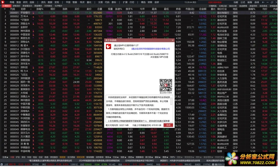Switch to the 封板竞价 tab
Image resolution: width=279 pixels, height=167 pixels.
[x=16, y=6]
